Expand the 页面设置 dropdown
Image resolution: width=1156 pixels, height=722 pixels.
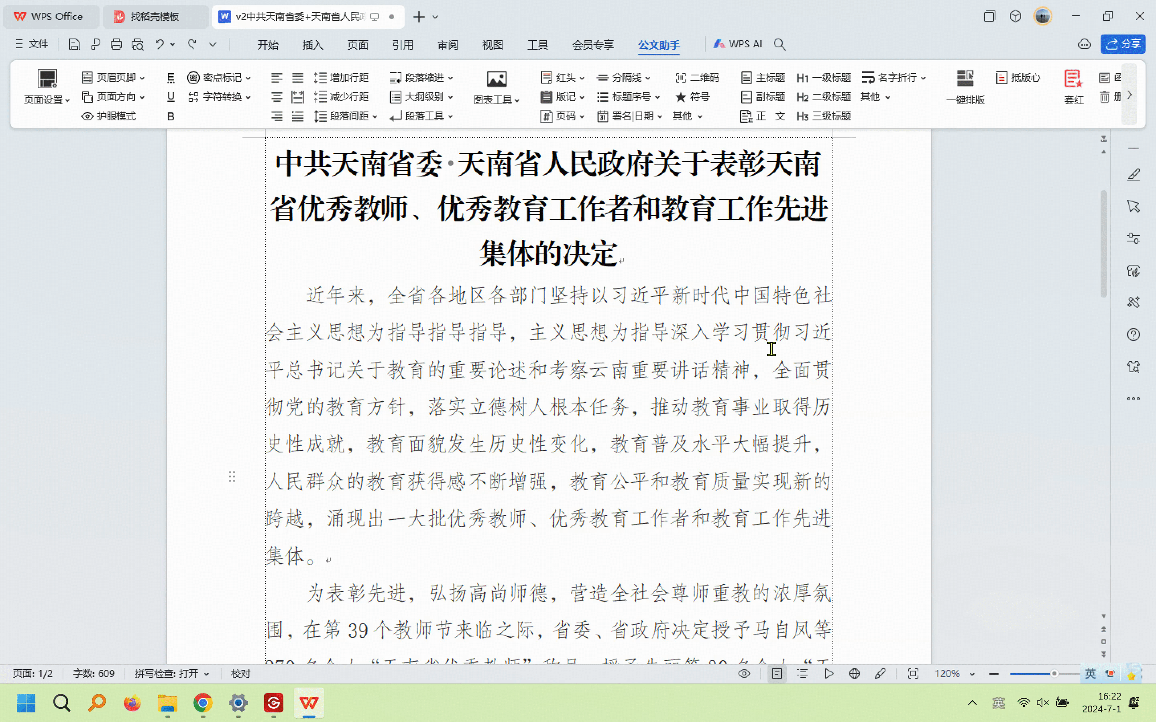[47, 100]
